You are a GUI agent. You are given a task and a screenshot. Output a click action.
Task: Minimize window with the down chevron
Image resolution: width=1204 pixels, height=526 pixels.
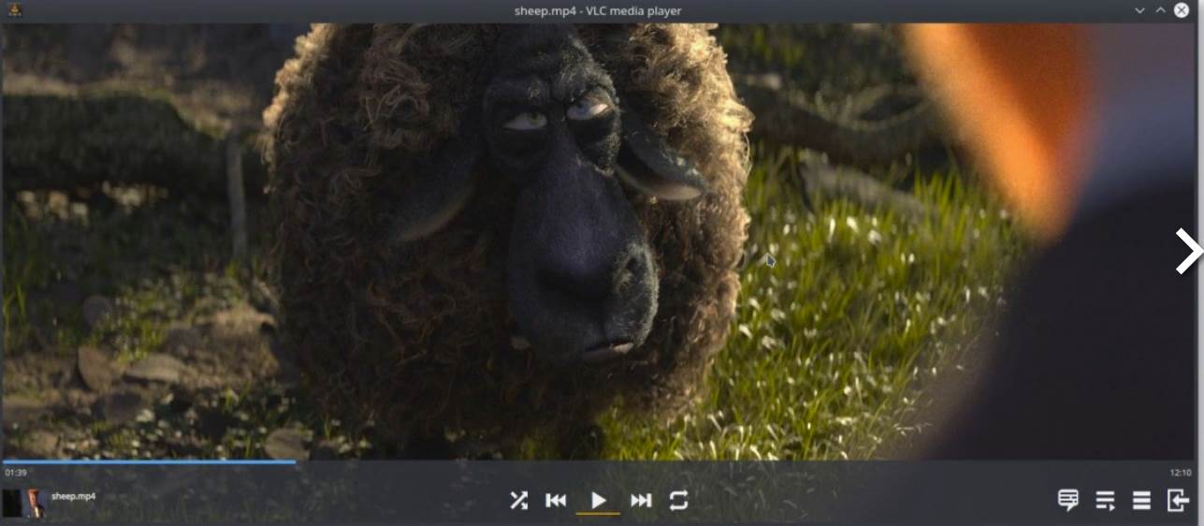[x=1139, y=10]
